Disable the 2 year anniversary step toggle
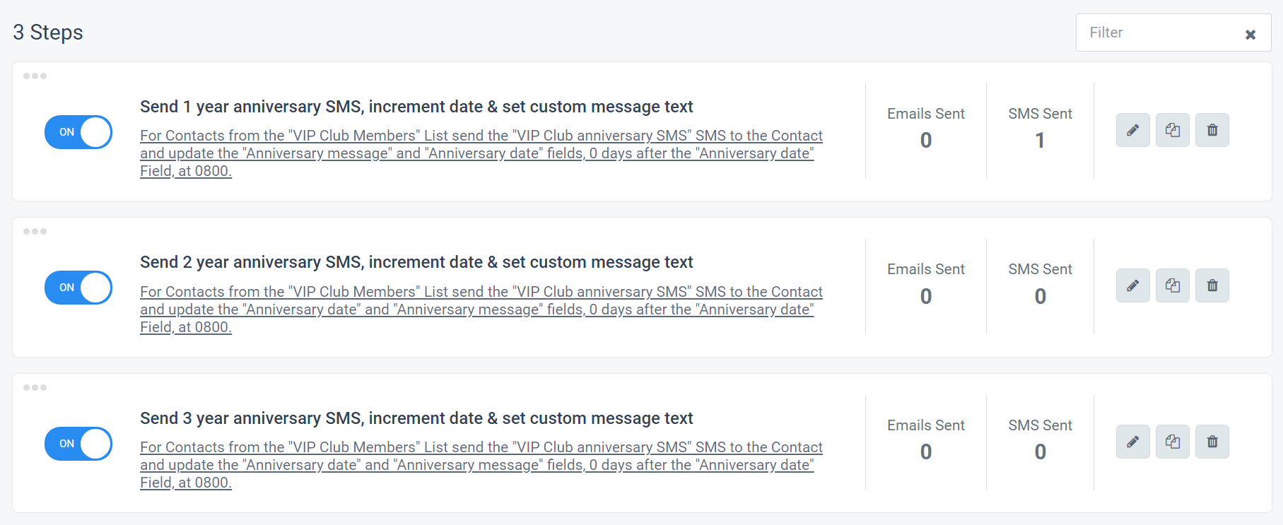 [78, 288]
